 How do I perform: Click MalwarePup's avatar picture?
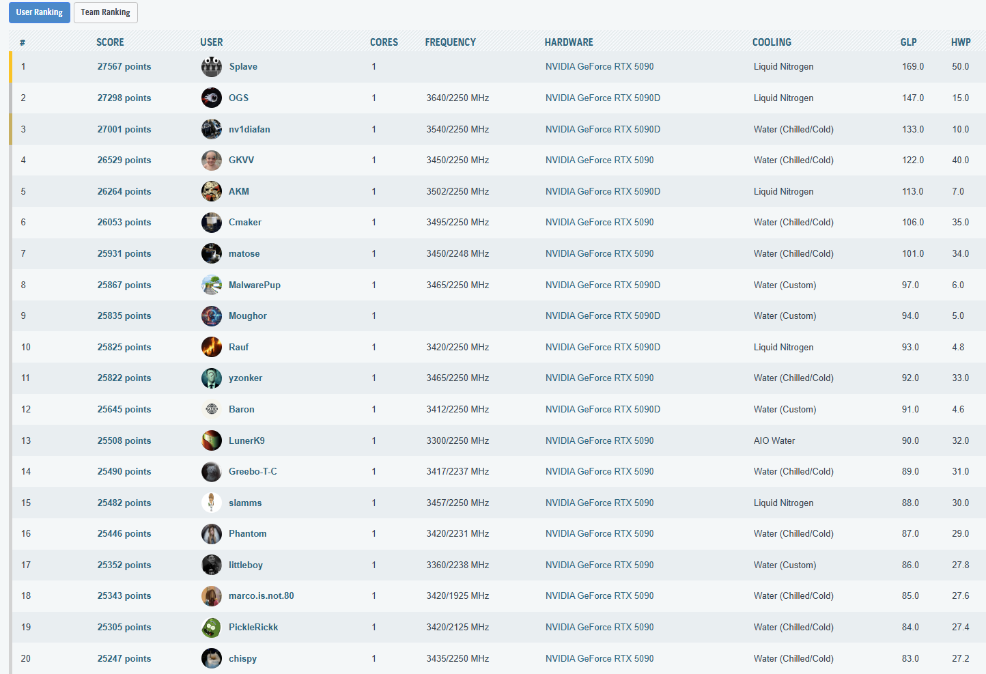point(212,285)
